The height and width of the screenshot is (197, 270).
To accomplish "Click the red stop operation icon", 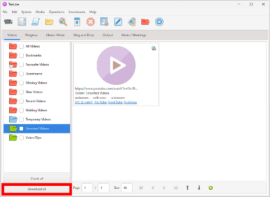I will pos(91,22).
